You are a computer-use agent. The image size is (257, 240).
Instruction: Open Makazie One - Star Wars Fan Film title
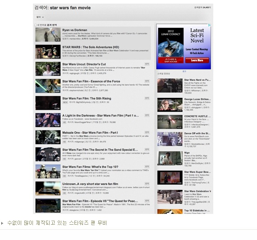[x=90, y=133]
